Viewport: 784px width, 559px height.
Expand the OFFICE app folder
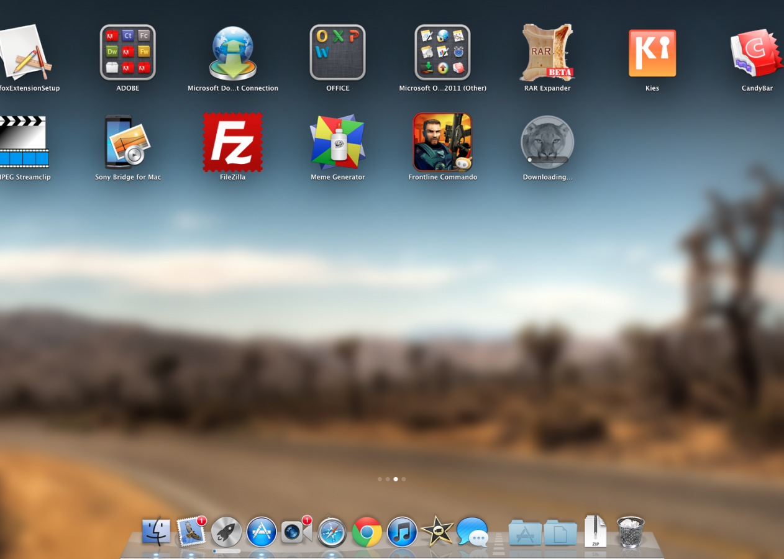pos(337,53)
